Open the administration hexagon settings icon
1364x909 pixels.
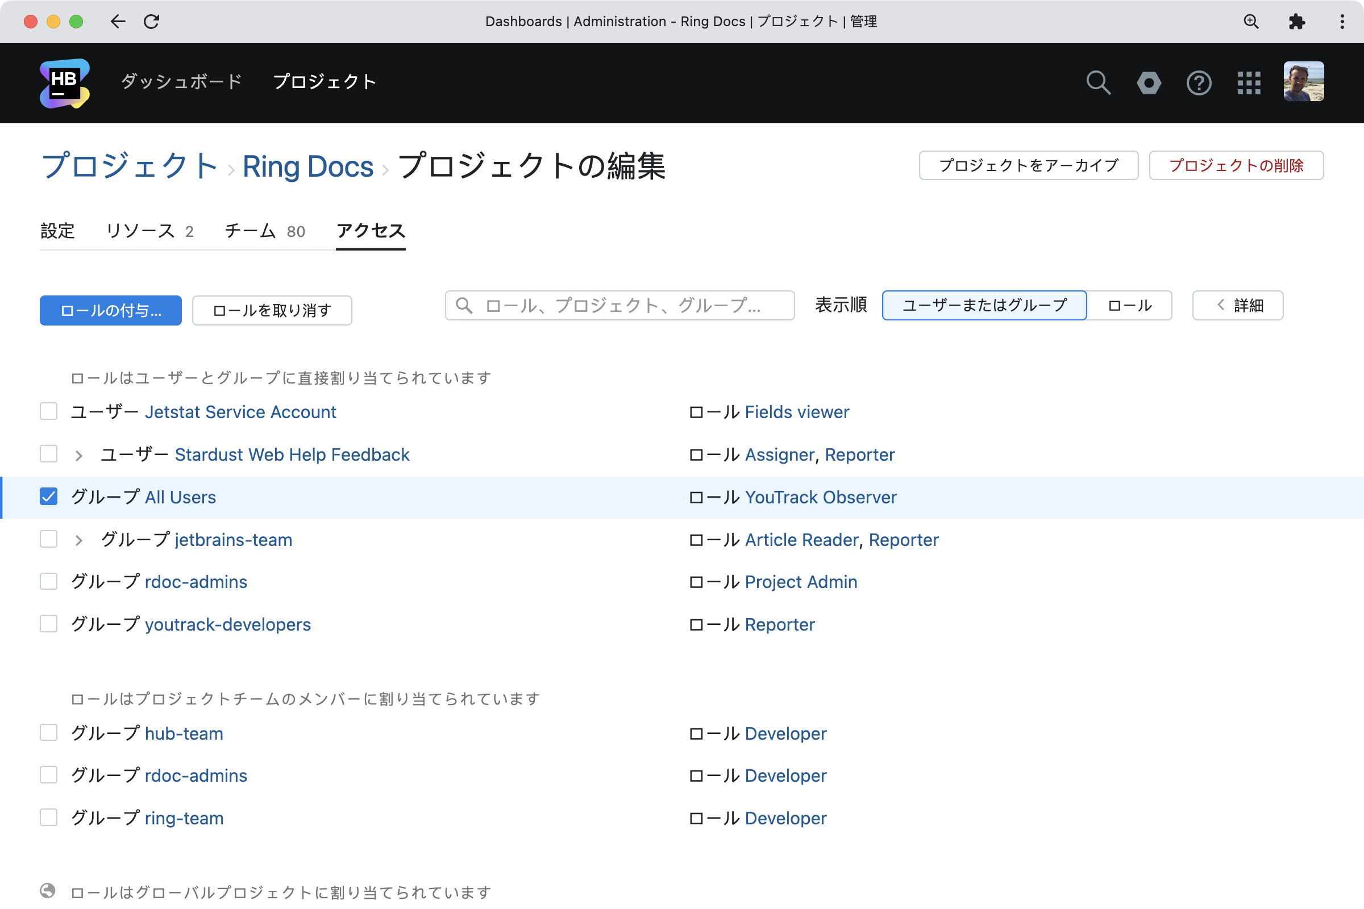(x=1148, y=83)
